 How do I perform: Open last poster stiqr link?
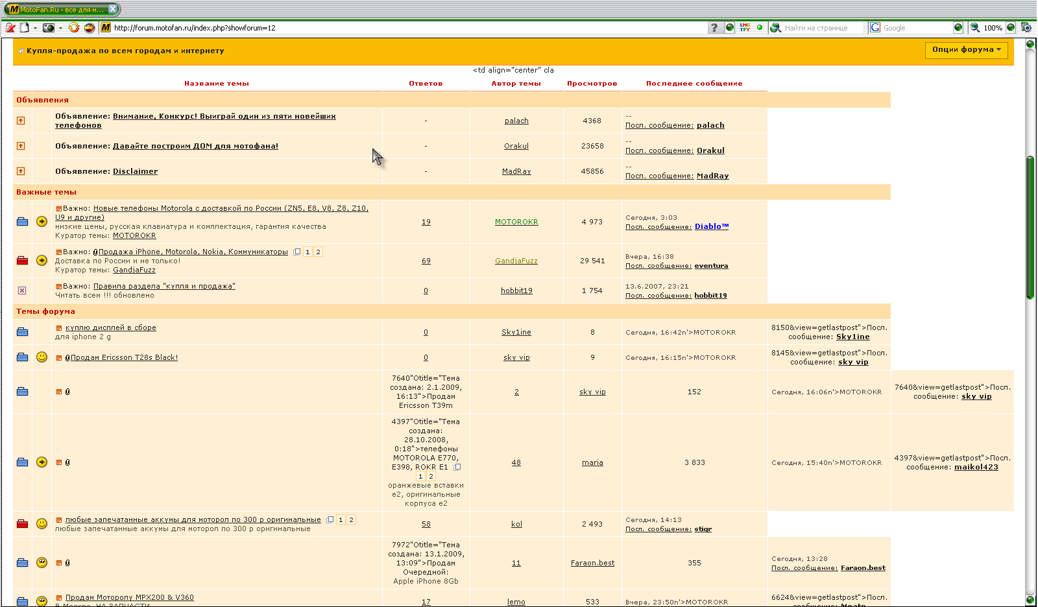703,529
